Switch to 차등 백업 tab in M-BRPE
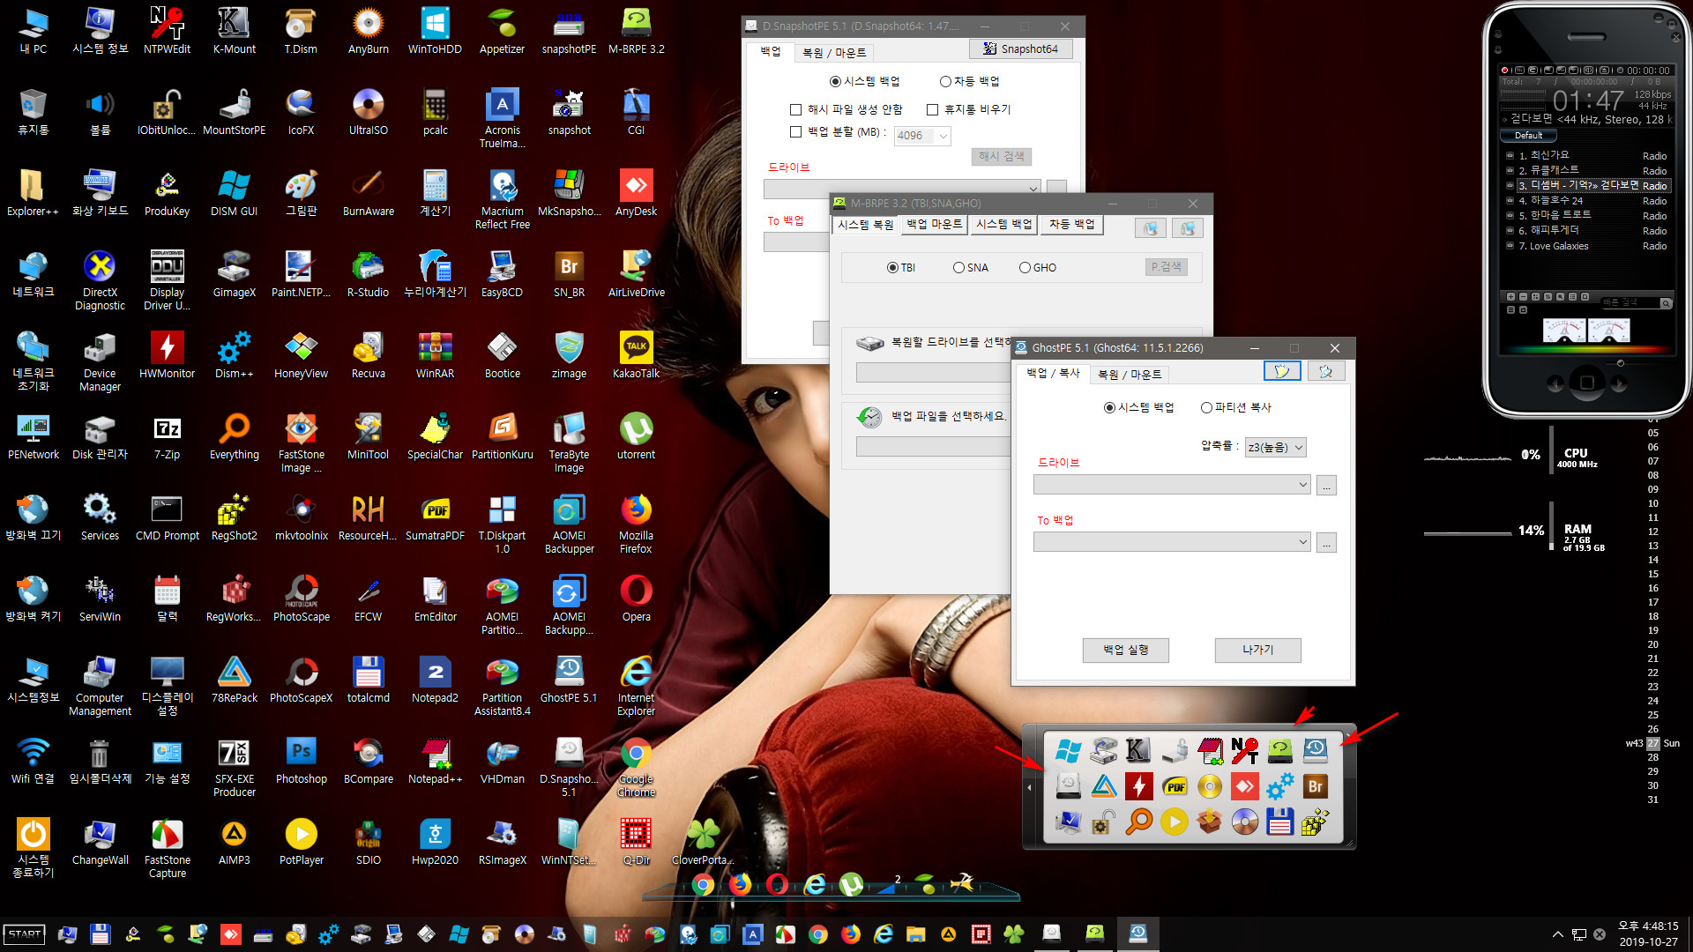Screen dimensions: 1693x952 tap(1071, 224)
